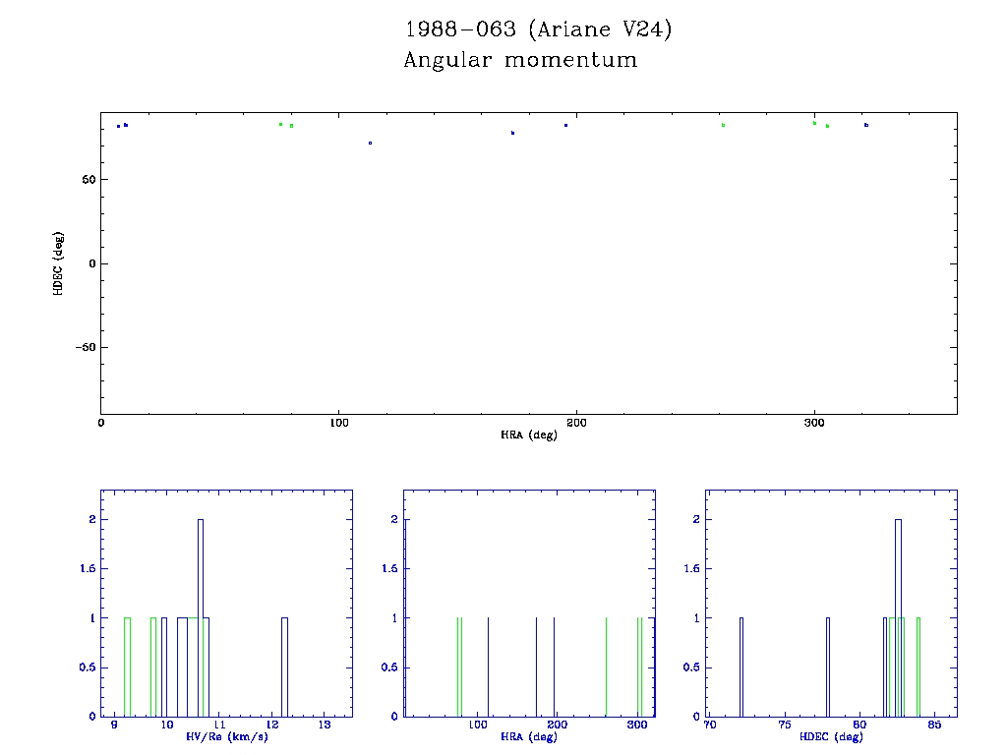The height and width of the screenshot is (755, 1007).
Task: Click the rightmost blue scatter point near HRA 322
Action: [x=865, y=125]
